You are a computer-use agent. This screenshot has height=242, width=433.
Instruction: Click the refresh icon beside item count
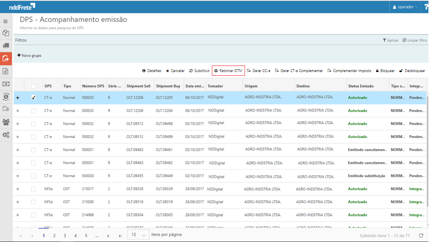[x=421, y=236]
